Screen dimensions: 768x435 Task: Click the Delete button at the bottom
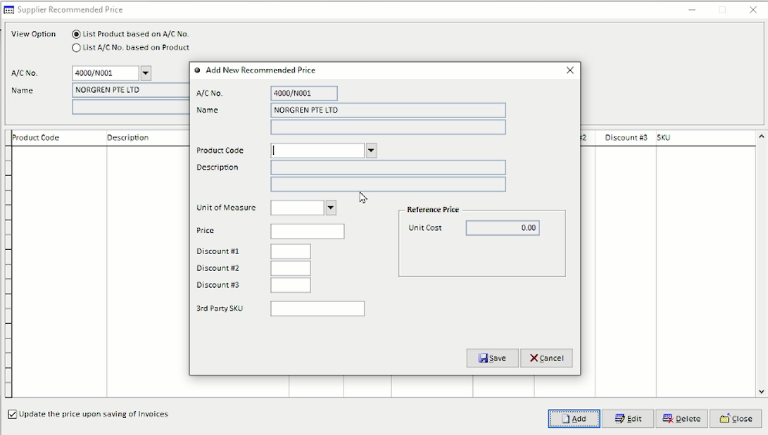pyautogui.click(x=681, y=419)
